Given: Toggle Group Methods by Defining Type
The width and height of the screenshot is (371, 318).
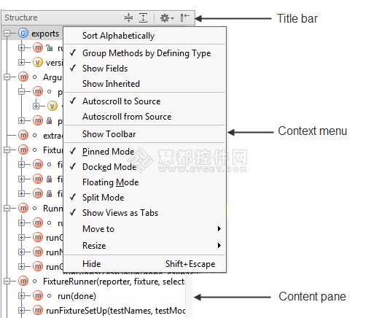Looking at the screenshot, I should pos(145,53).
